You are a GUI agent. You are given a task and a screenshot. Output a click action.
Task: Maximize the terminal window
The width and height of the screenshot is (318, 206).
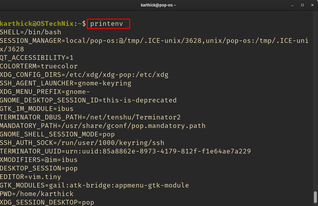tap(302, 5)
